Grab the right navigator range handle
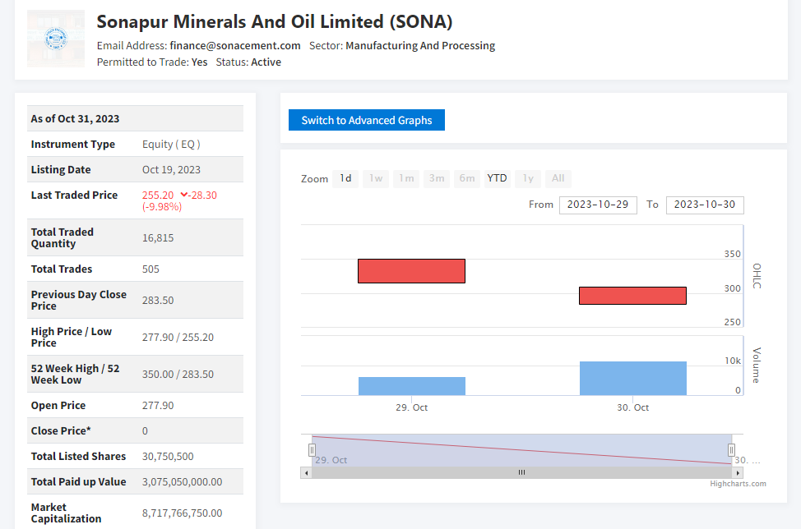The width and height of the screenshot is (801, 529). coord(732,450)
